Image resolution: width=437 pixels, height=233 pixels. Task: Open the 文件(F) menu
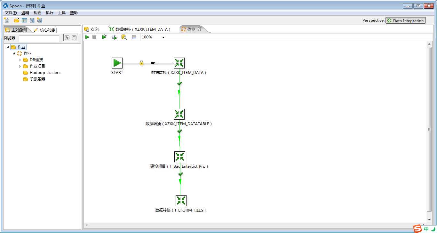coord(11,13)
